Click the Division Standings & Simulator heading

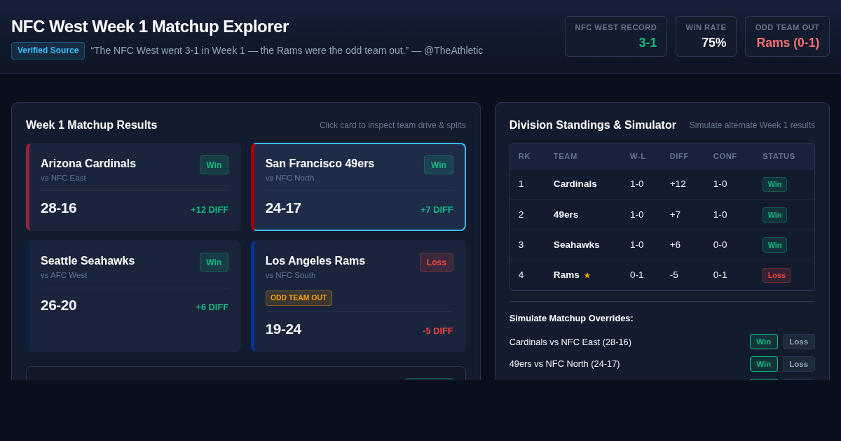tap(593, 125)
